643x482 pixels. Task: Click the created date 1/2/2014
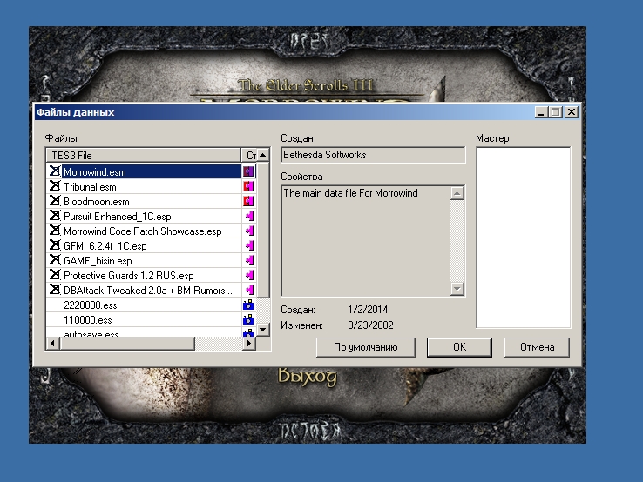368,310
